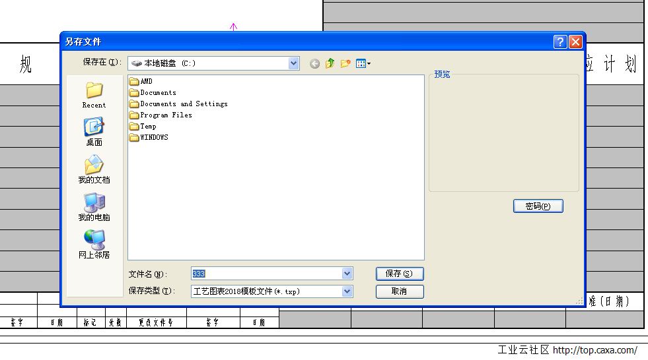Select the Program Files folder
This screenshot has width=648, height=360.
point(165,115)
